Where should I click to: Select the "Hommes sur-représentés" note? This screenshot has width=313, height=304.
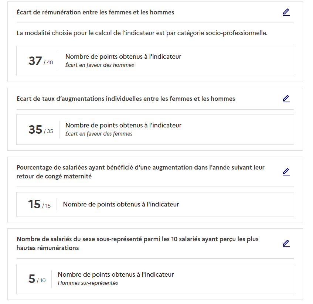(88, 283)
